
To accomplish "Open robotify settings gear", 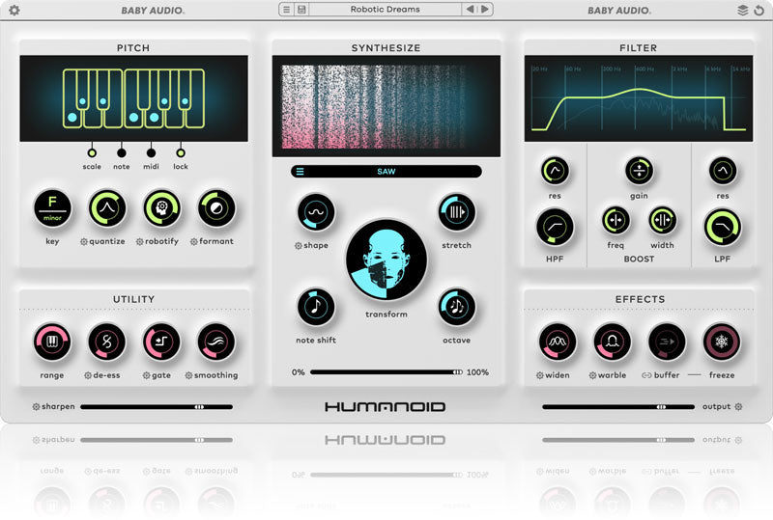I will (139, 242).
